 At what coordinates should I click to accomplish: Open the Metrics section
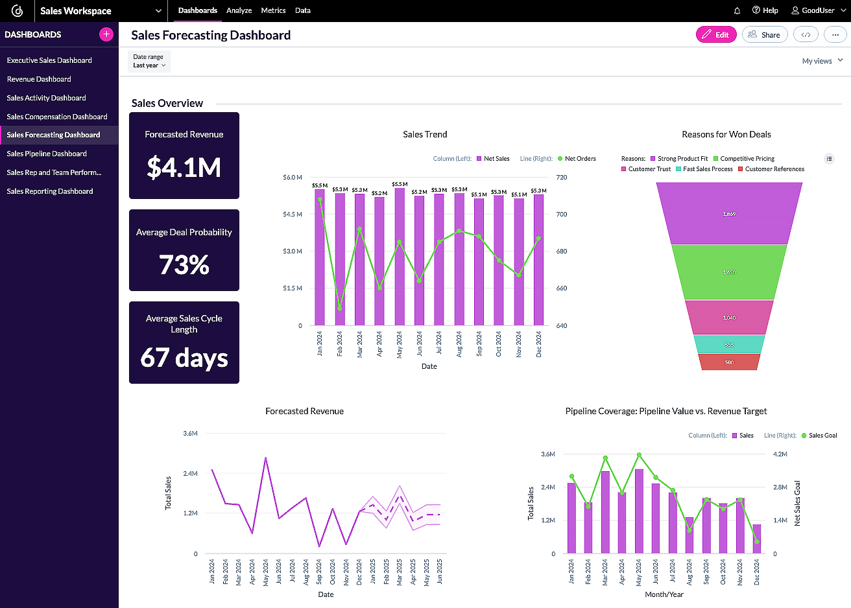tap(273, 10)
